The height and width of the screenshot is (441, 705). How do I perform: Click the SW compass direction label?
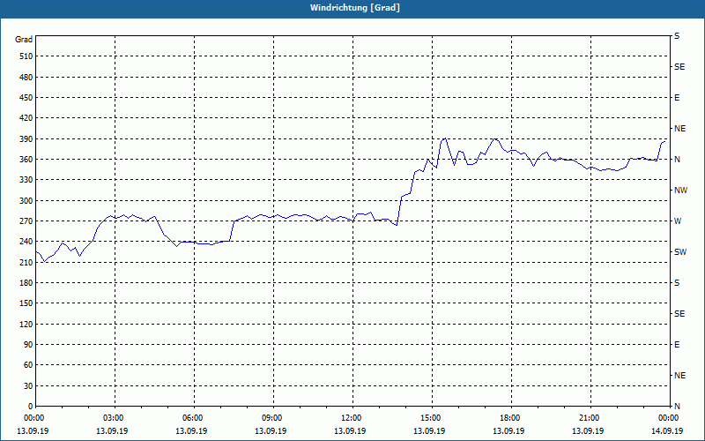pos(680,252)
